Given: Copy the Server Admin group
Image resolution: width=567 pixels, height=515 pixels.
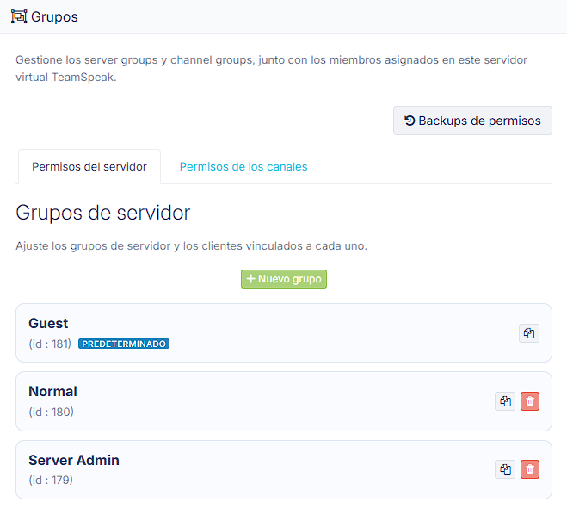Looking at the screenshot, I should tap(505, 469).
